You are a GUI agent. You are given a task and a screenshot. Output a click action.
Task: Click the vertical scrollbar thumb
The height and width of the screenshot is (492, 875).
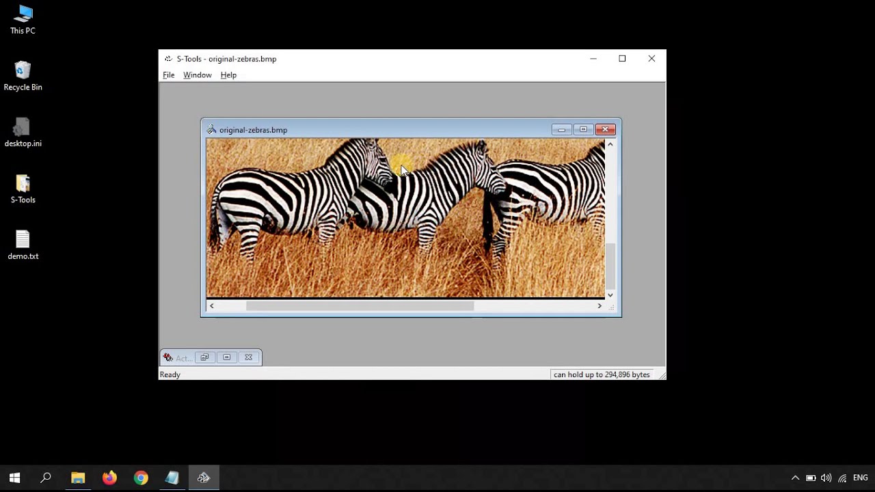(610, 266)
